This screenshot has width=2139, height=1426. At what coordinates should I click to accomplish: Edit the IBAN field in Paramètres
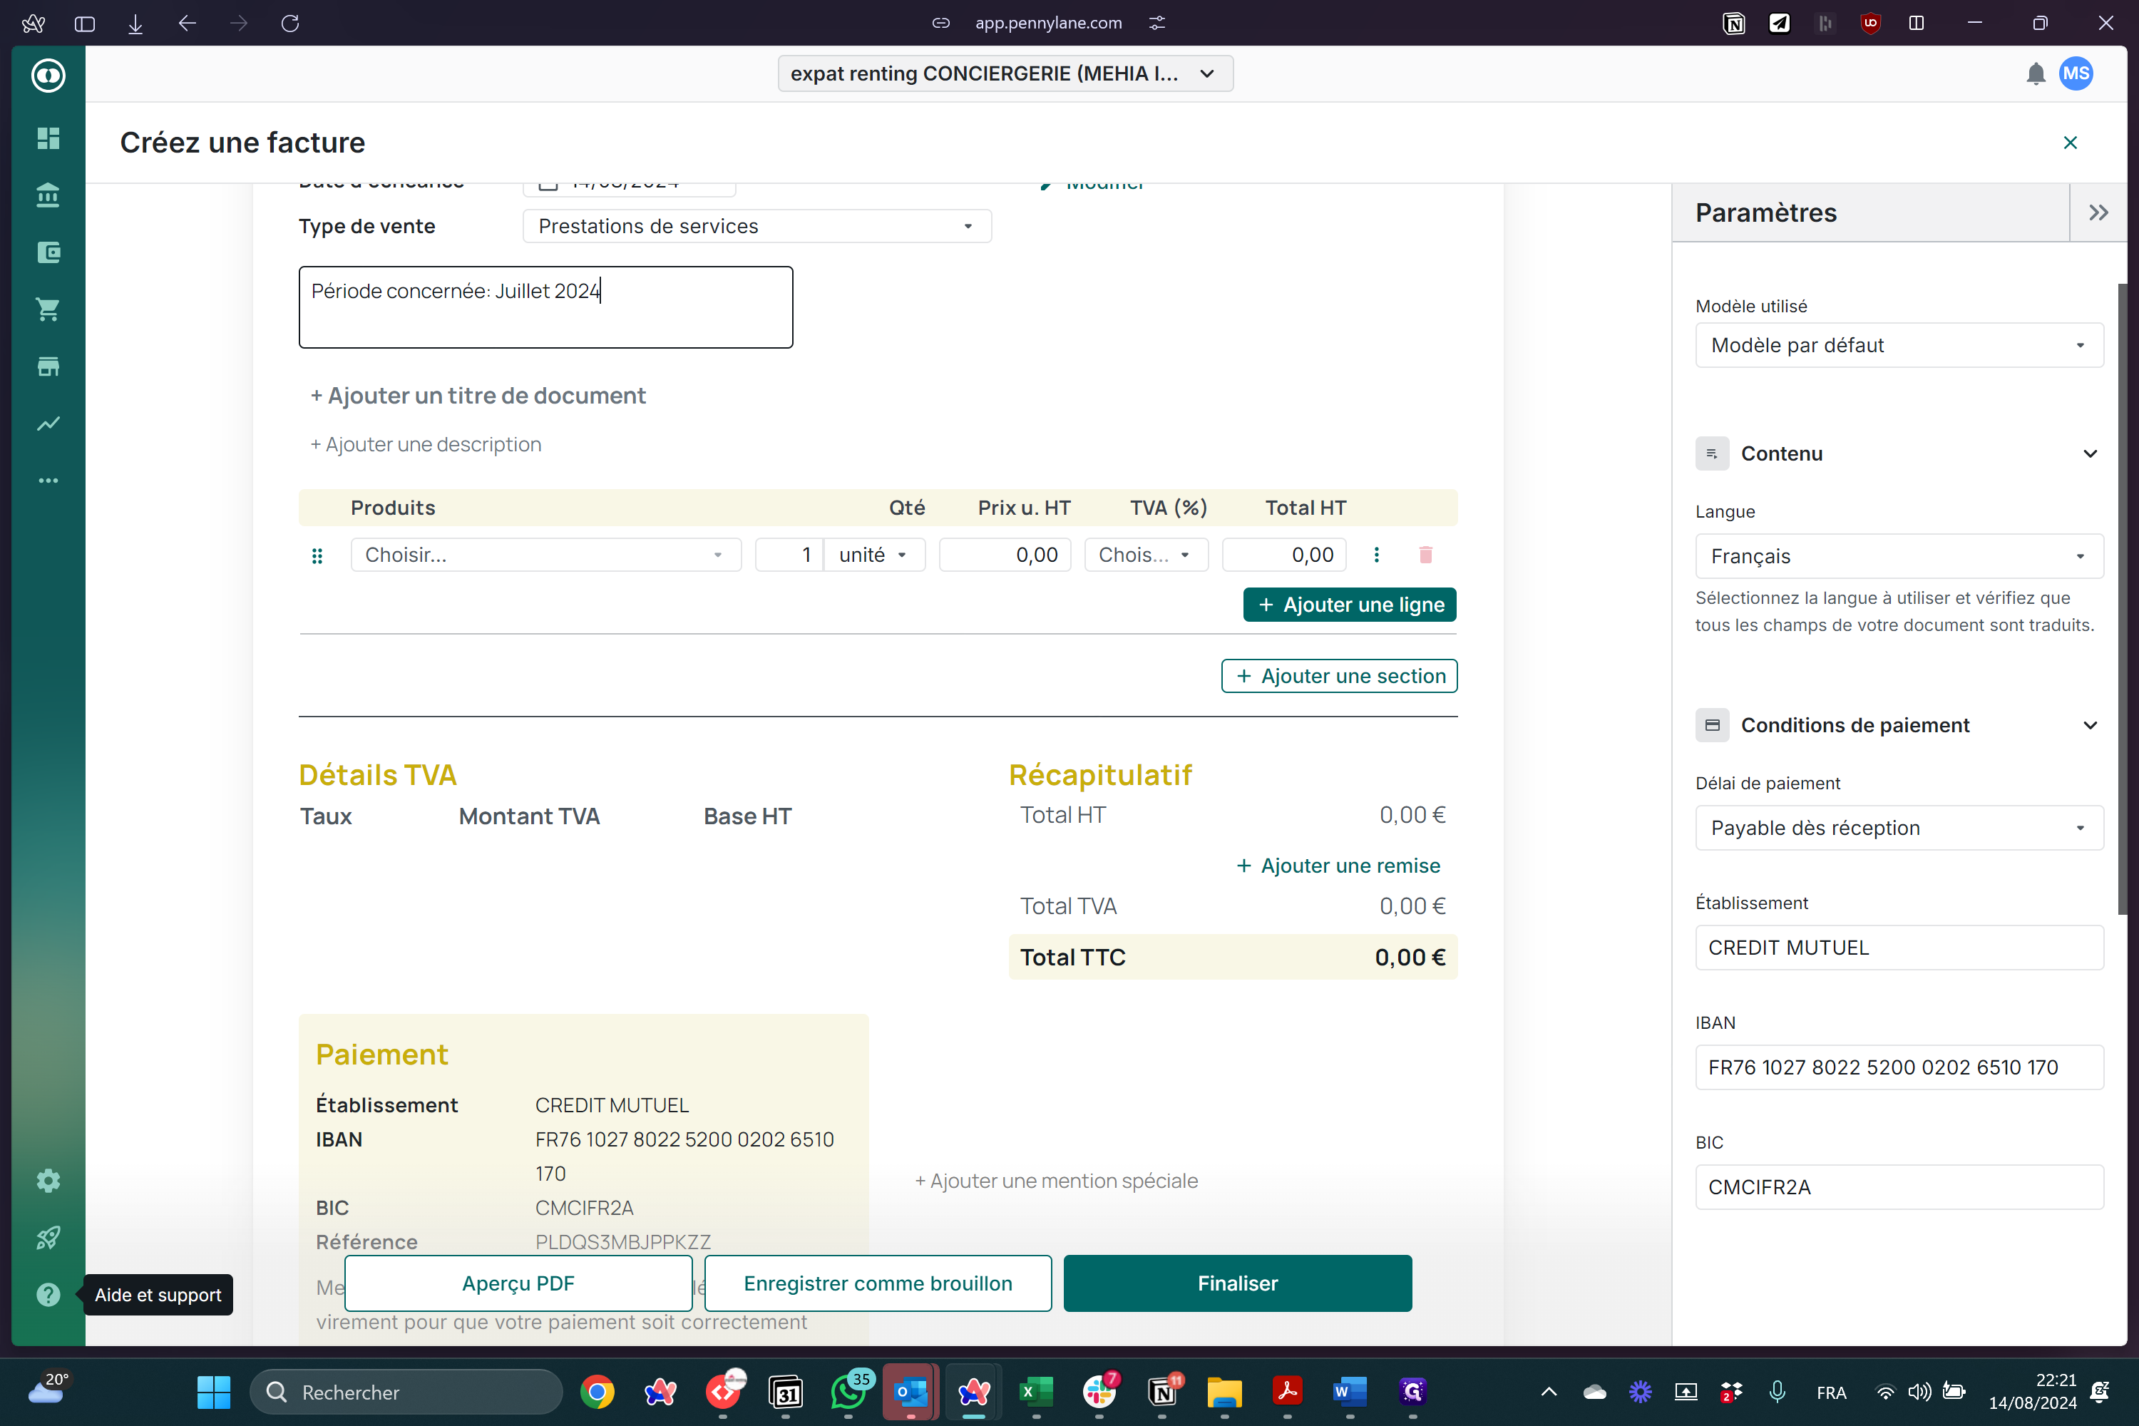coord(1899,1067)
